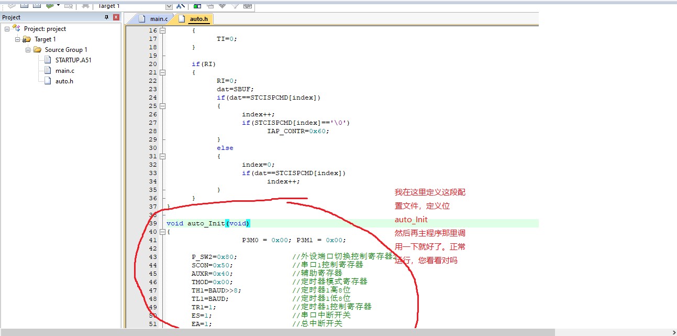This screenshot has height=336, width=677.
Task: Open the Target 1 selection dropdown arrow
Action: 169,6
